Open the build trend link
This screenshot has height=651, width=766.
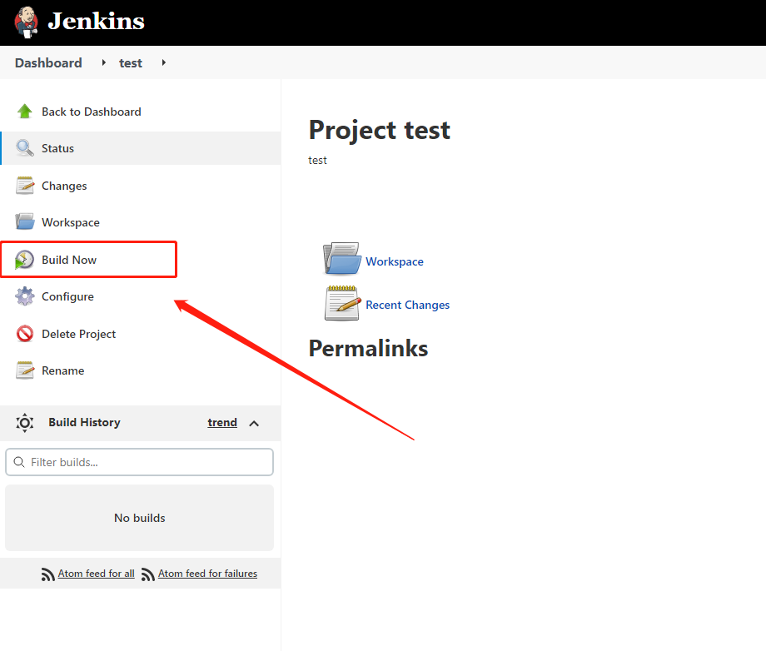pyautogui.click(x=222, y=422)
